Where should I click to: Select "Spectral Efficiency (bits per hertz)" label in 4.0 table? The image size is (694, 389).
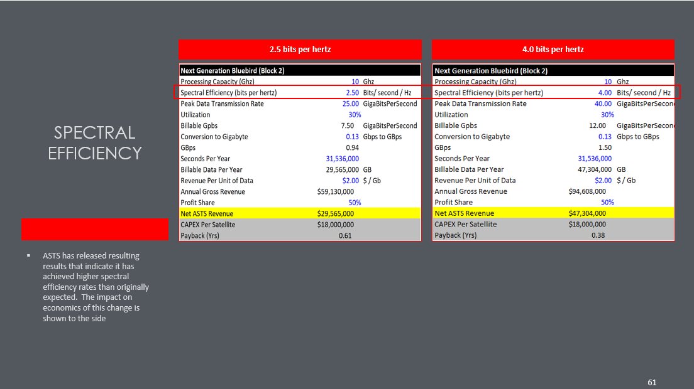click(488, 93)
